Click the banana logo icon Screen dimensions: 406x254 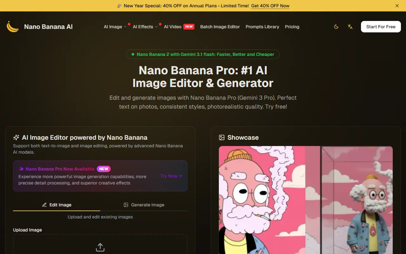coord(13,27)
